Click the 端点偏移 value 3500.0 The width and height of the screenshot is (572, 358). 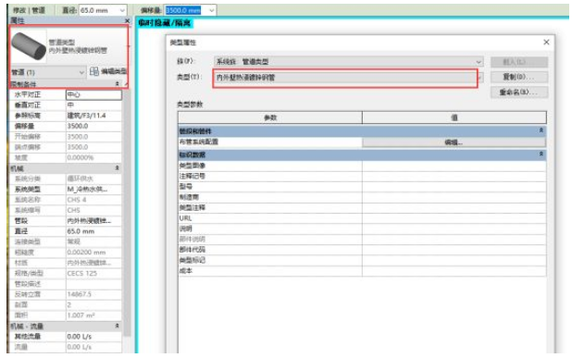[93, 147]
